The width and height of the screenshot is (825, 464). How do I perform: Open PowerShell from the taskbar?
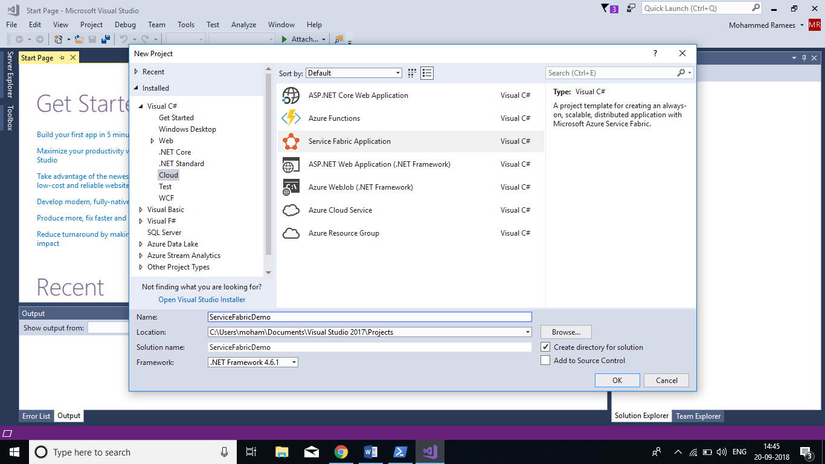[x=400, y=452]
